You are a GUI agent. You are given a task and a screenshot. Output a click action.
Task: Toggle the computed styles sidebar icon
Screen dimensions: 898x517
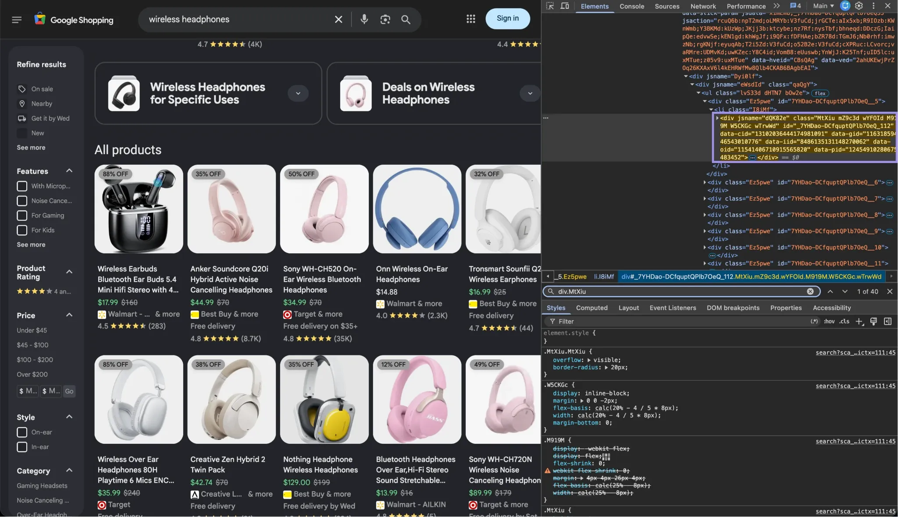coord(887,322)
